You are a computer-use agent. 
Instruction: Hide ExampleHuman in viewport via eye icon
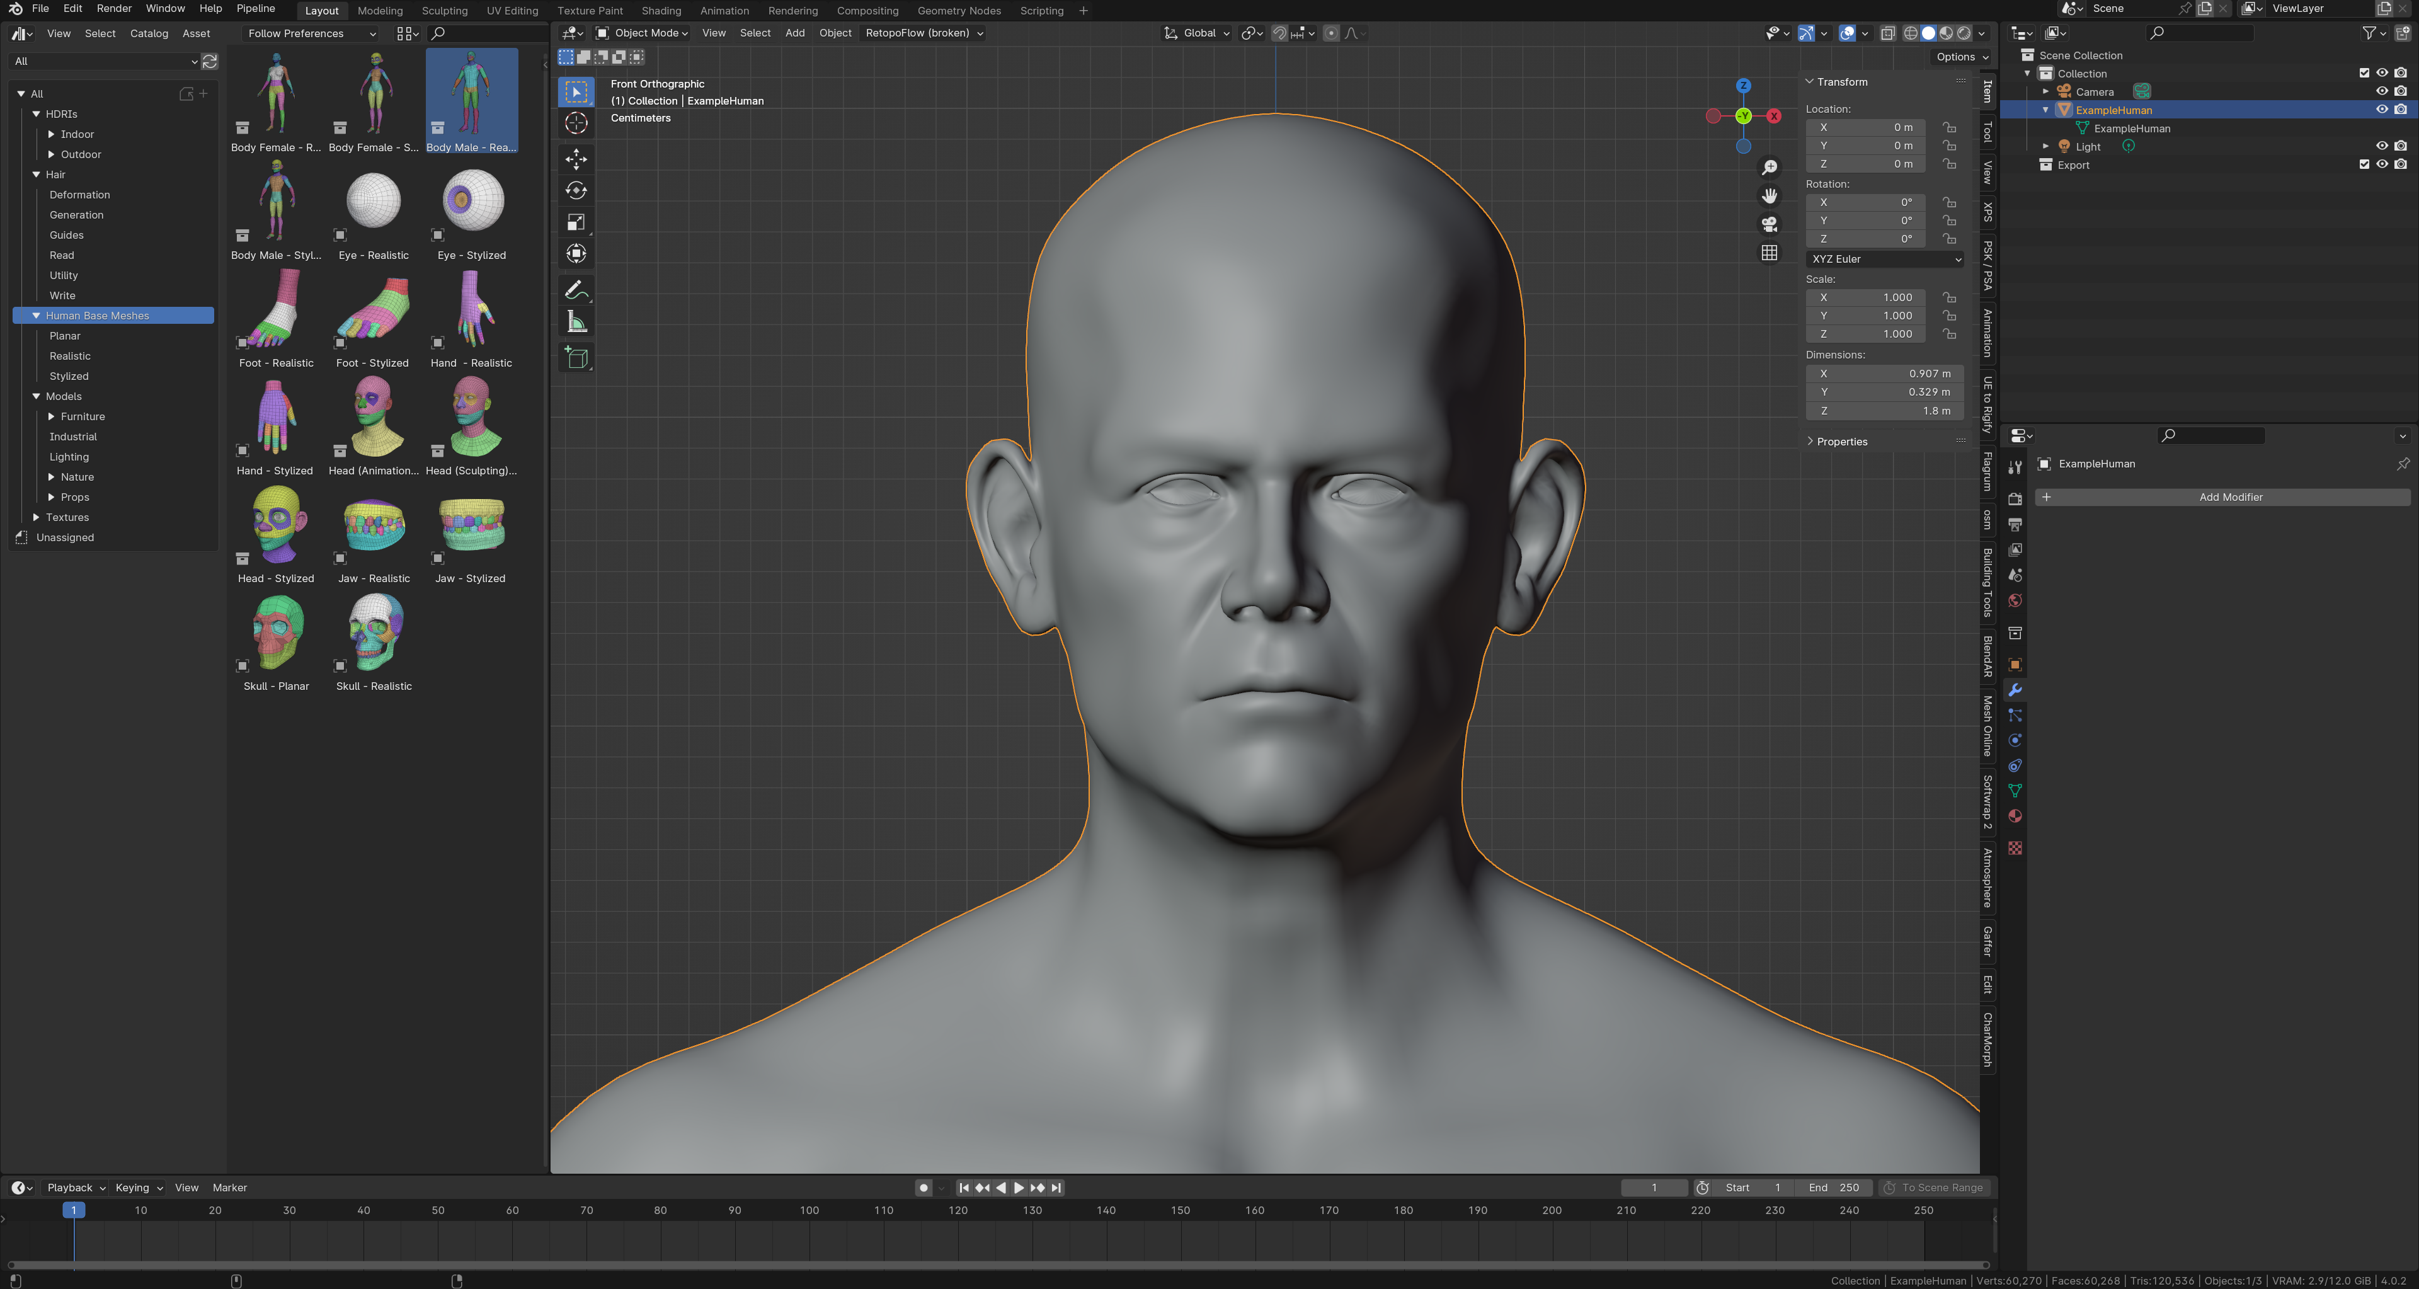click(x=2382, y=110)
